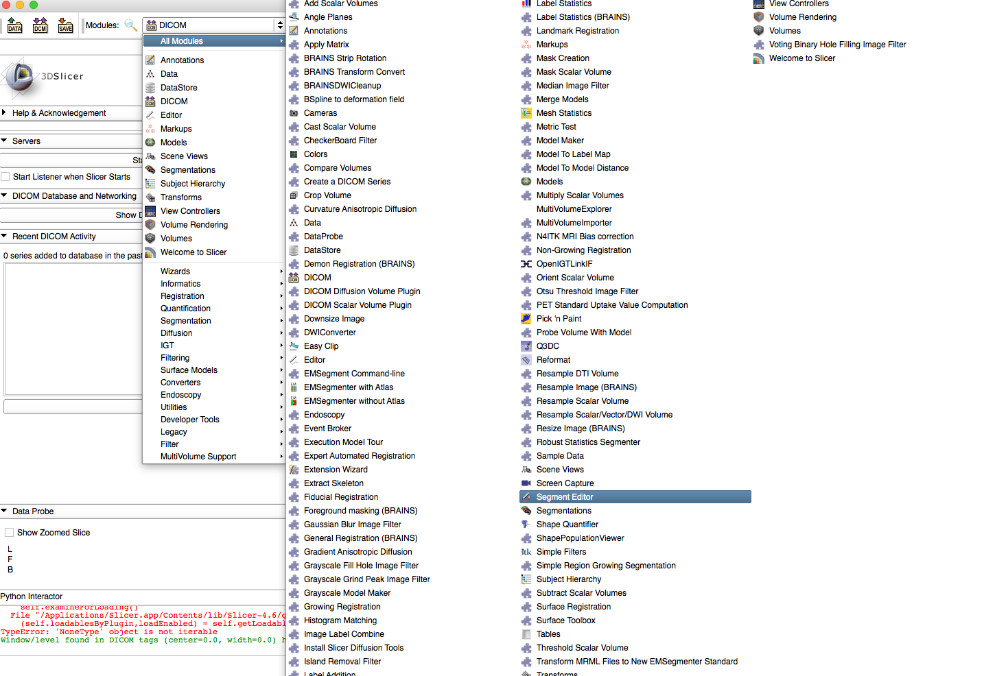Click the View Controllers icon in left list
Viewport: 984px width, 676px height.
tap(150, 211)
